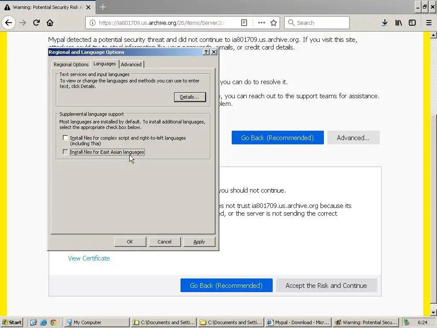The image size is (437, 328).
Task: Show site information icon in address bar
Action: [92, 23]
